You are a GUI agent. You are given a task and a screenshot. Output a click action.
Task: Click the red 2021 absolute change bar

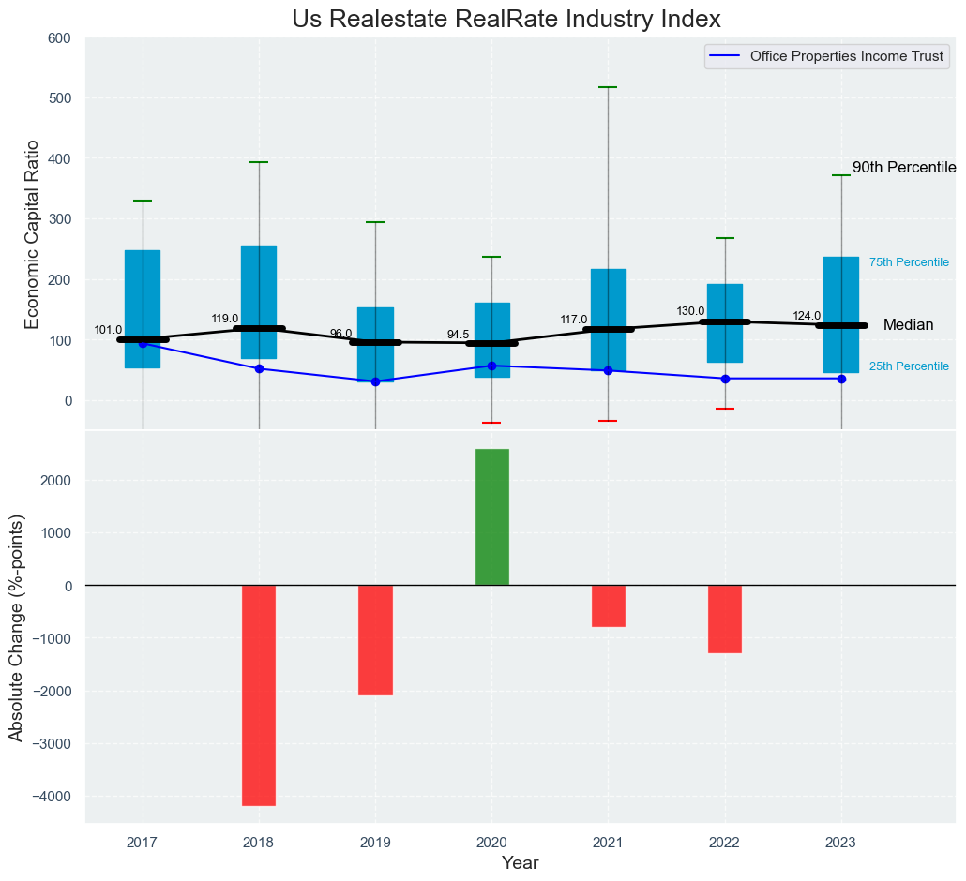click(x=608, y=606)
